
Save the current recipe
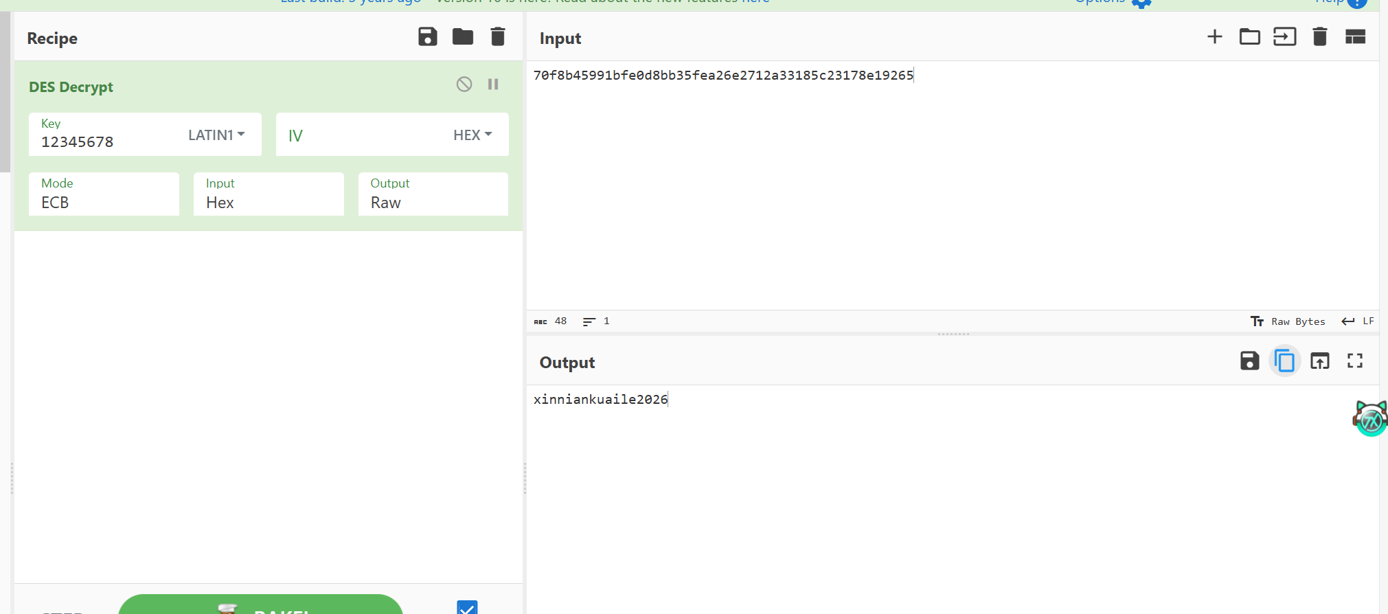click(x=427, y=37)
